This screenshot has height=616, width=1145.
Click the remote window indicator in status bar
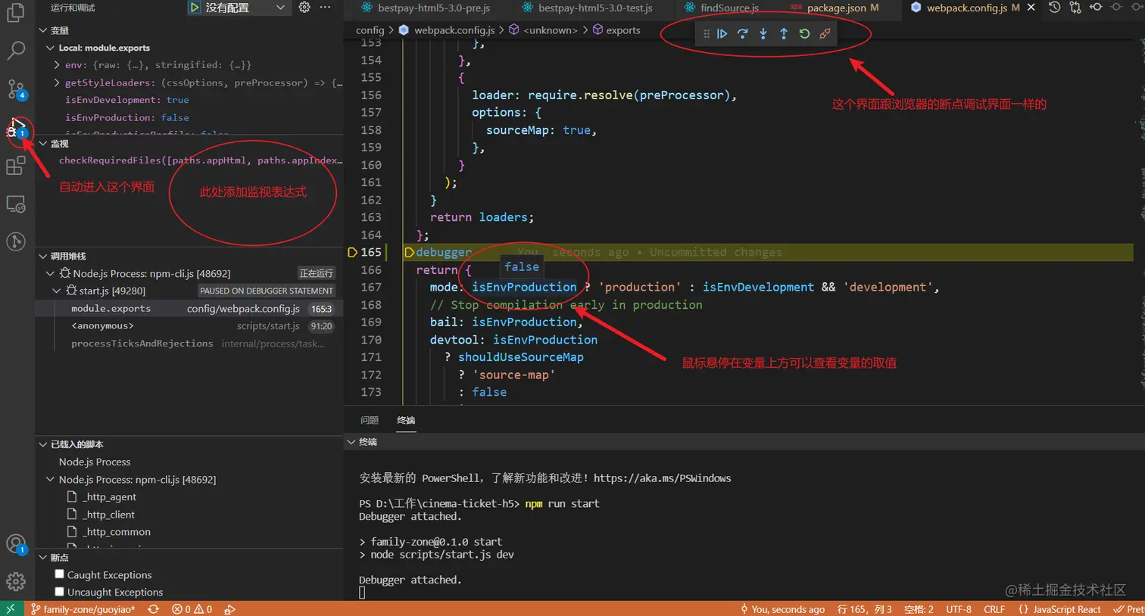point(11,608)
